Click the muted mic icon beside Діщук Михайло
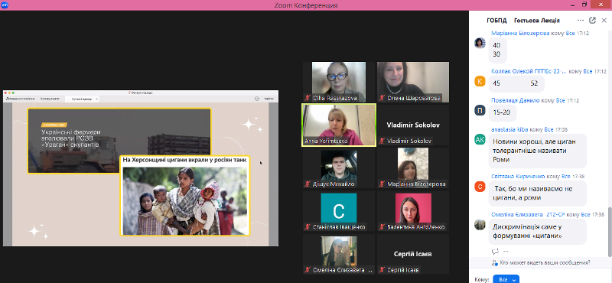Viewport: 612px width, 283px height. tap(308, 184)
